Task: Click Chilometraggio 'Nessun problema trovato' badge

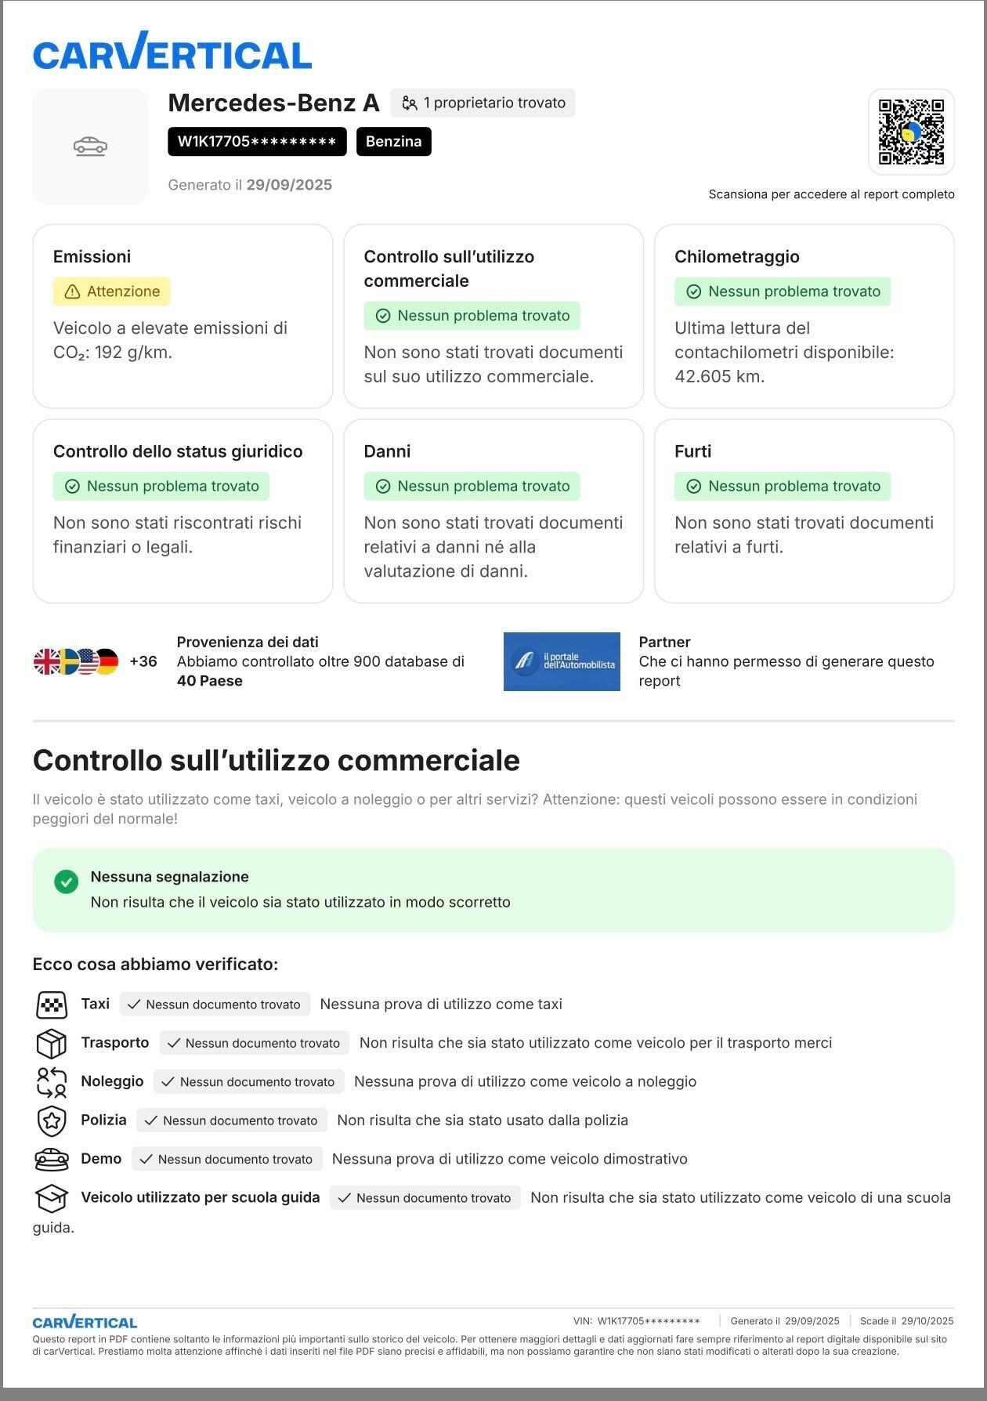Action: point(783,291)
